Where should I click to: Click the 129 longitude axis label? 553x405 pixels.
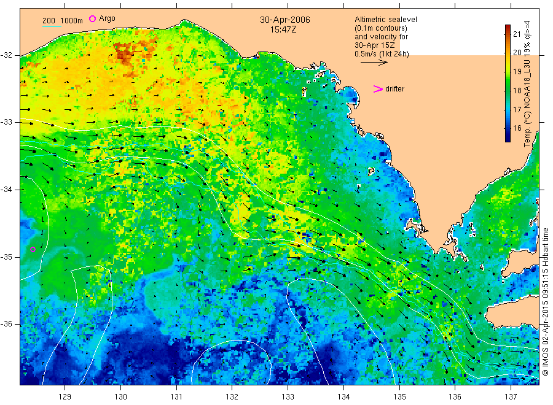click(65, 396)
